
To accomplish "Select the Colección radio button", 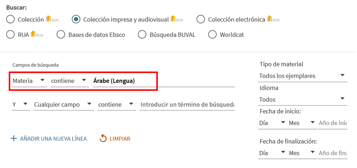I will (x=11, y=19).
